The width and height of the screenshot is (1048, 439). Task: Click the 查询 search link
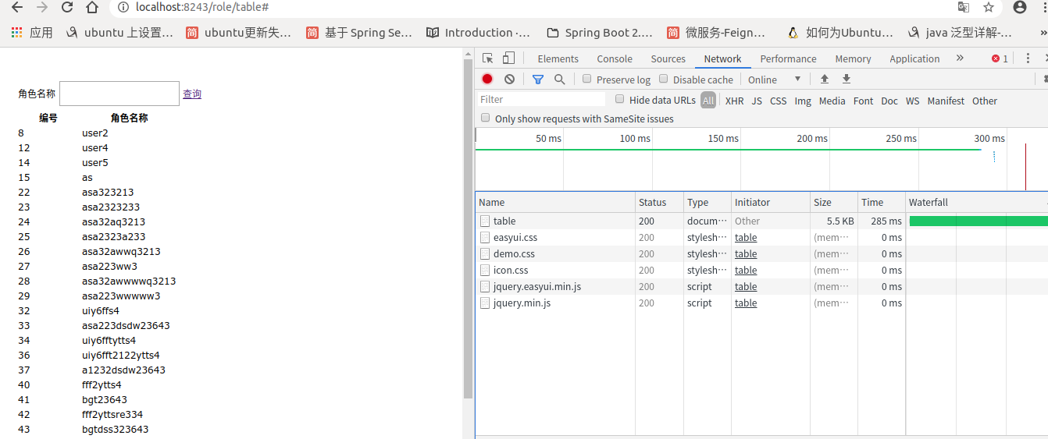pos(192,94)
